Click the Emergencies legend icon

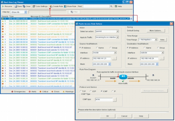[12, 92]
